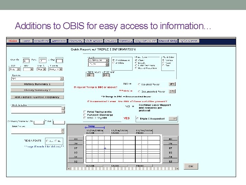Select Yes for PEDS UPDATE

point(47,141)
